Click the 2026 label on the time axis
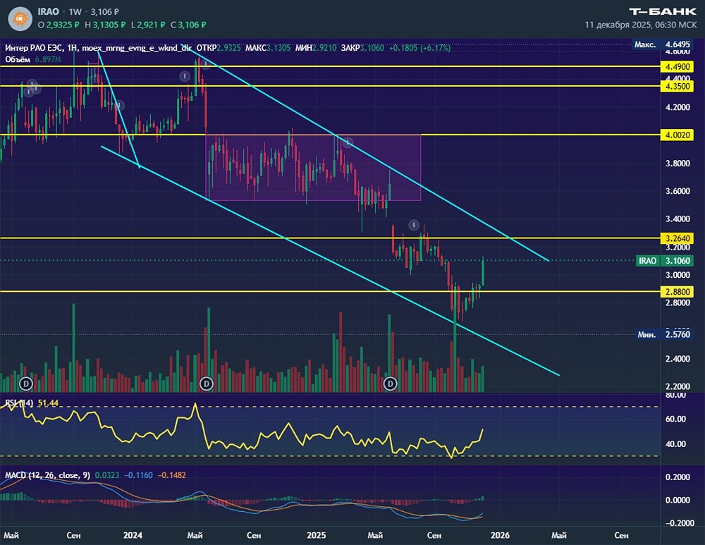The width and height of the screenshot is (705, 545). point(500,535)
